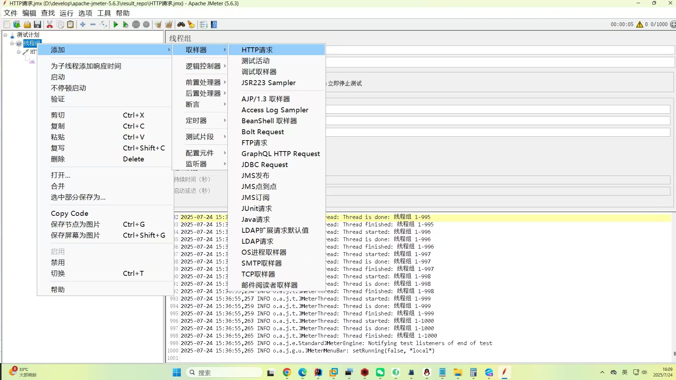
Task: Expand the 测试片段 submenu
Action: click(x=200, y=137)
